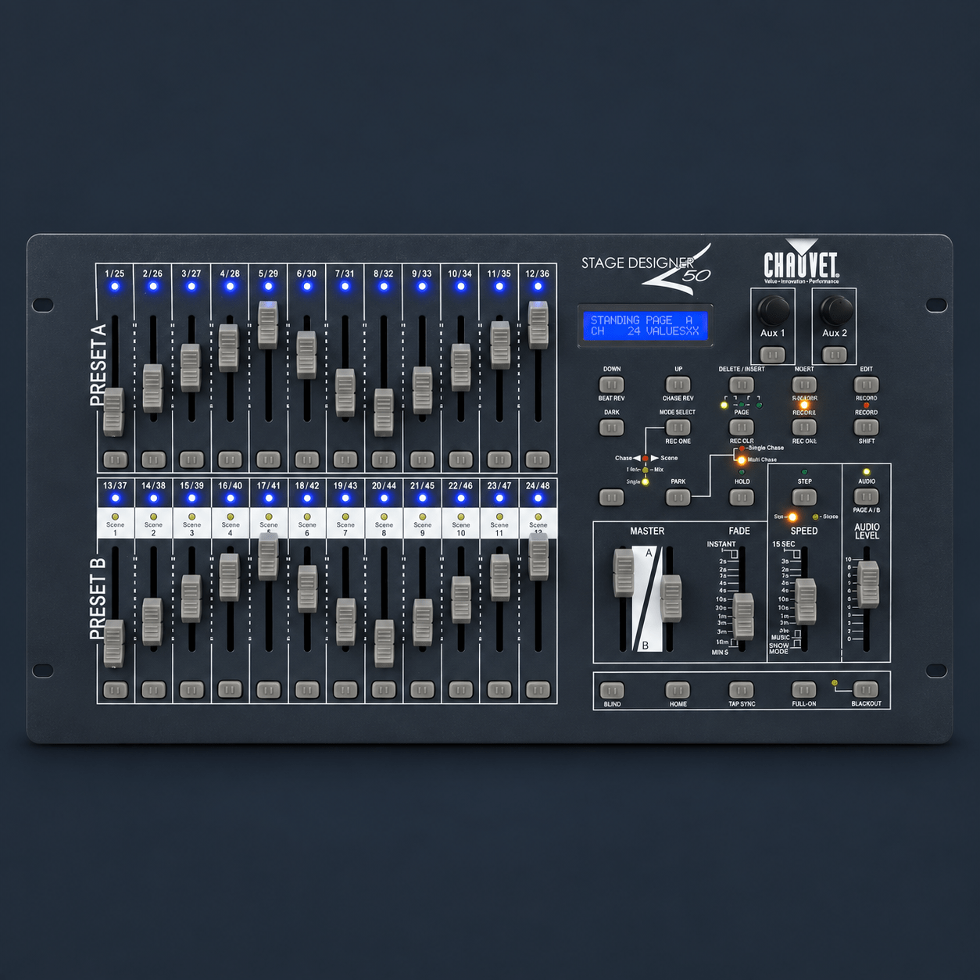Hit the Scene 8 button under fader 20/44
The image size is (980, 980).
(384, 690)
